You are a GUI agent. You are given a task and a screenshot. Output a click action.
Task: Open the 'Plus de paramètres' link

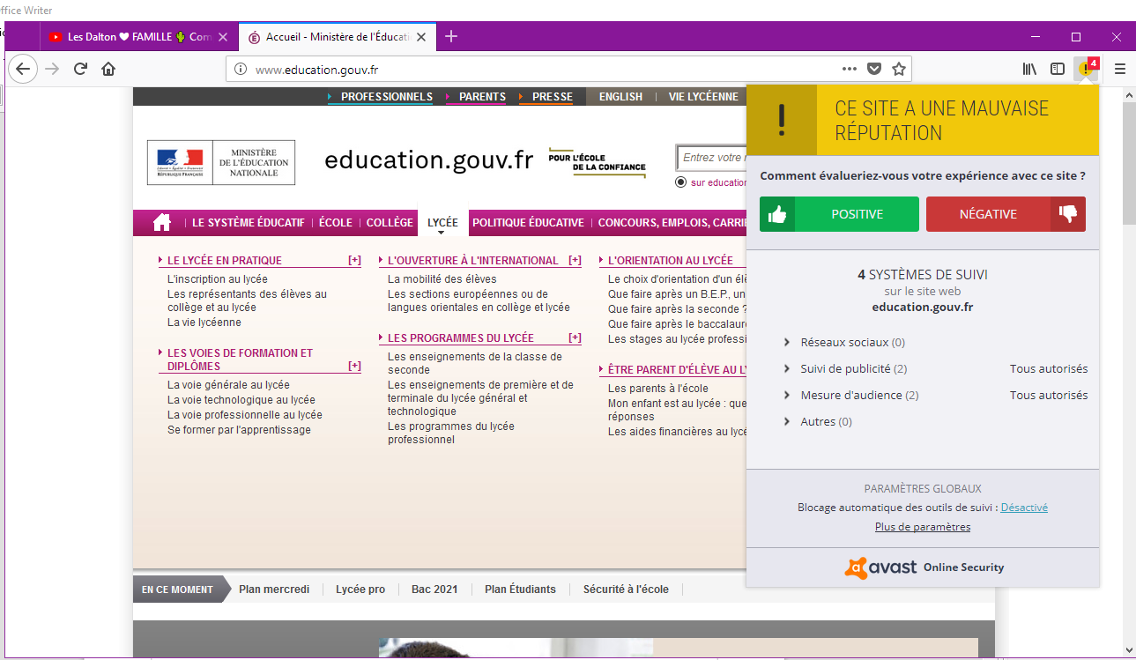pyautogui.click(x=923, y=527)
